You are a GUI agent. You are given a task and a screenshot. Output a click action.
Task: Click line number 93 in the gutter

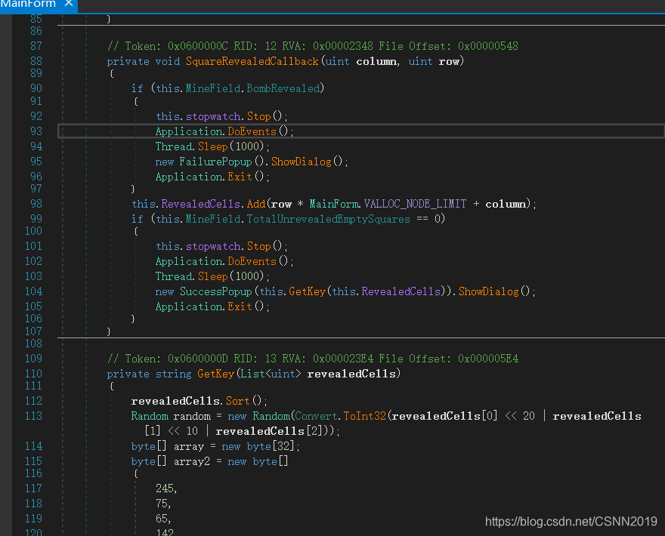tap(36, 131)
